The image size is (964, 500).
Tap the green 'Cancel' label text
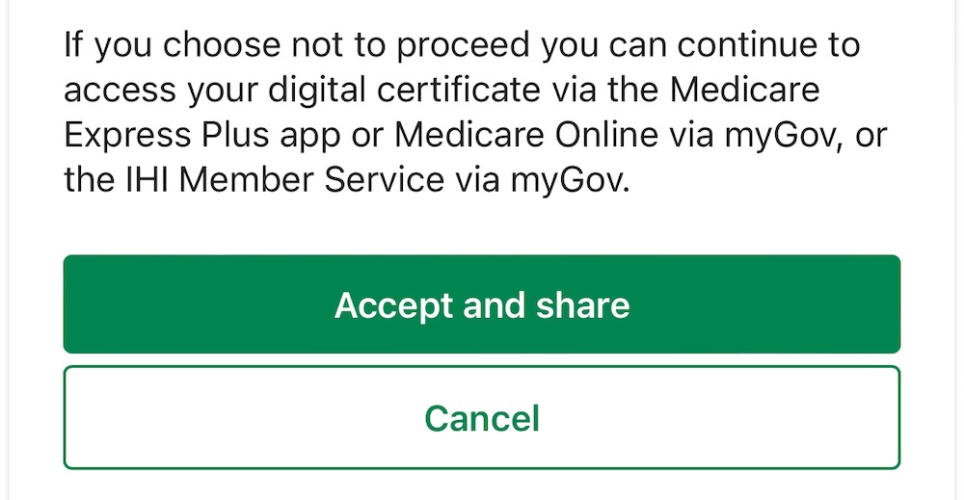[481, 417]
